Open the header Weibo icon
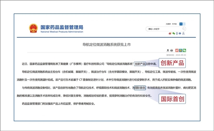 click(170, 33)
